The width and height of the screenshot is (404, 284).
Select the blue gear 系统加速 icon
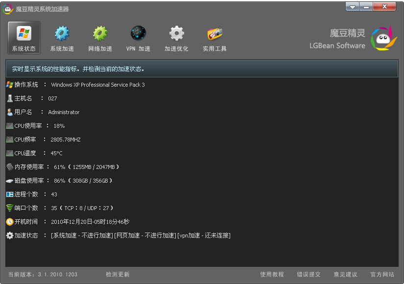[x=62, y=33]
